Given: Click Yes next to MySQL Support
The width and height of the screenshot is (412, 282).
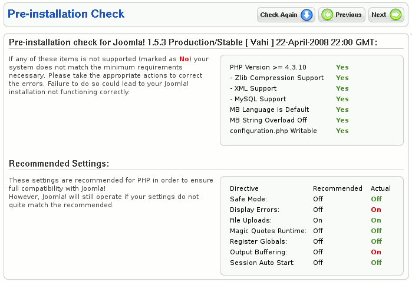Looking at the screenshot, I should [342, 99].
